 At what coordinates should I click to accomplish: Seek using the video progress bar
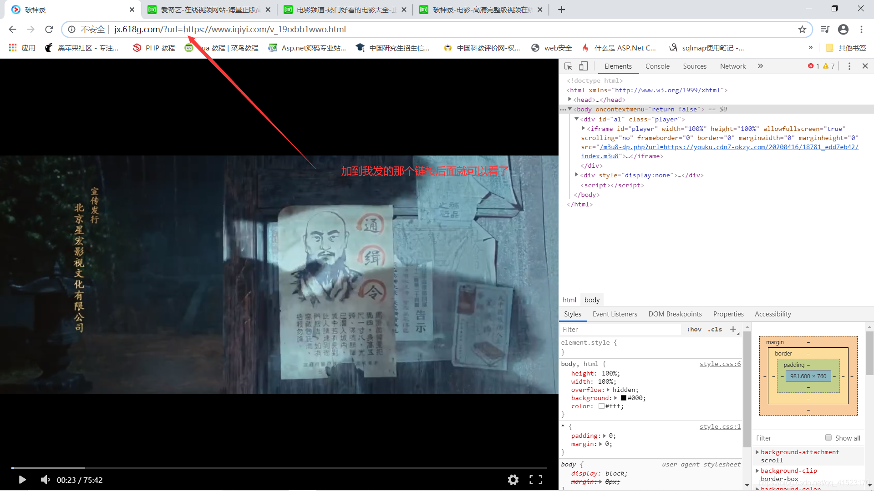click(279, 468)
